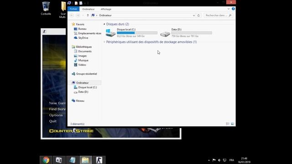The width and height of the screenshot is (292, 164).
Task: Go back with the back arrow
Action: (x=72, y=15)
